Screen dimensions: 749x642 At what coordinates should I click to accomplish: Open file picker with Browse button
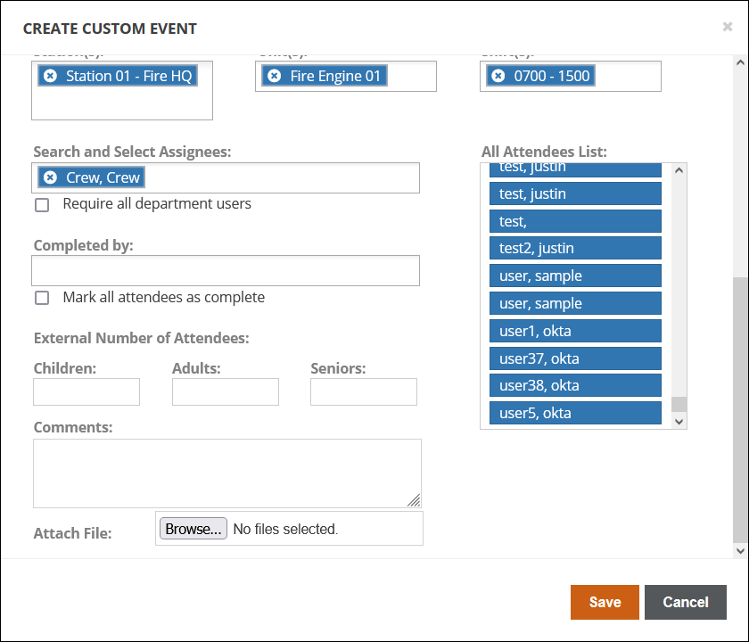[x=193, y=529]
